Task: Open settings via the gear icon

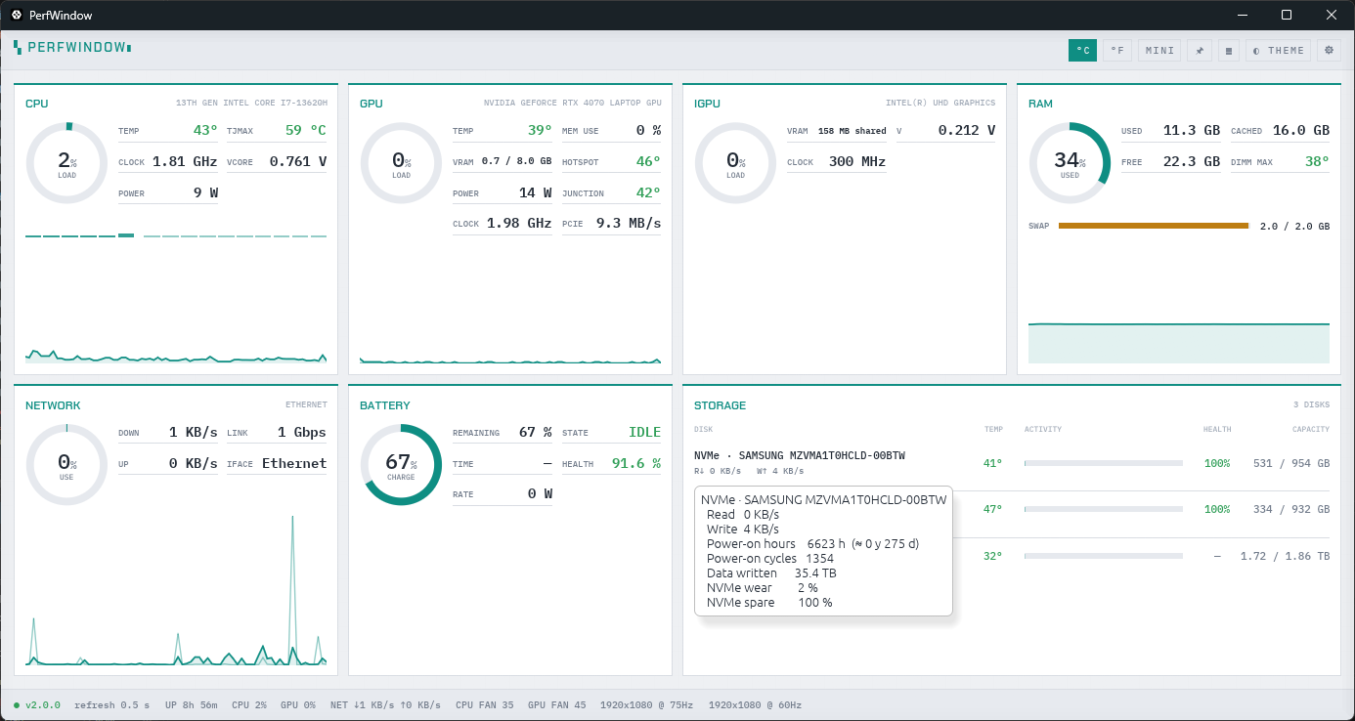Action: tap(1329, 50)
